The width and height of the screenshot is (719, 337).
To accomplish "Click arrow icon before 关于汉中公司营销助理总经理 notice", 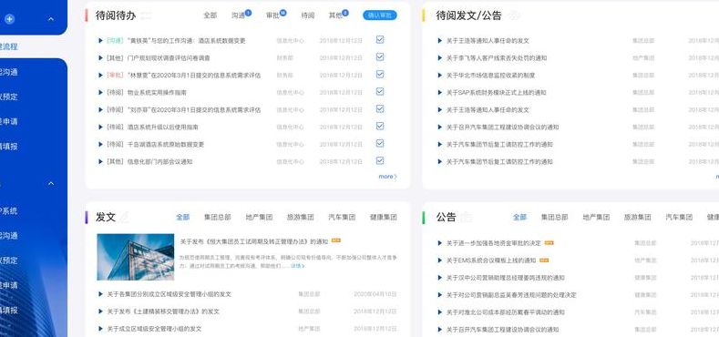I will pyautogui.click(x=440, y=278).
